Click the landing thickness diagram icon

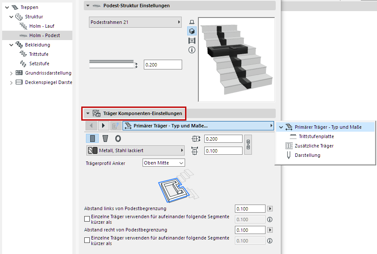coord(113,64)
